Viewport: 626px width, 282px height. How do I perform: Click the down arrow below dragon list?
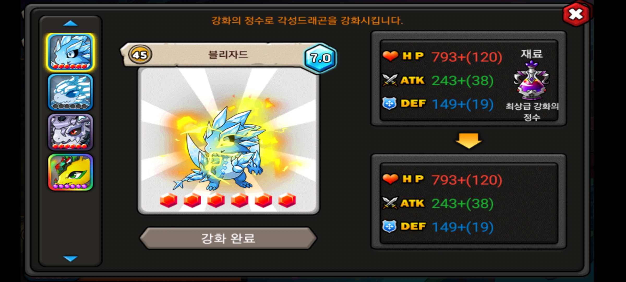[x=70, y=258]
